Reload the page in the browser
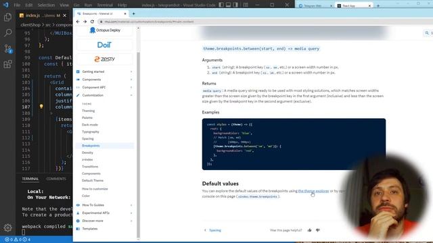This screenshot has height=243, width=433. (x=92, y=22)
